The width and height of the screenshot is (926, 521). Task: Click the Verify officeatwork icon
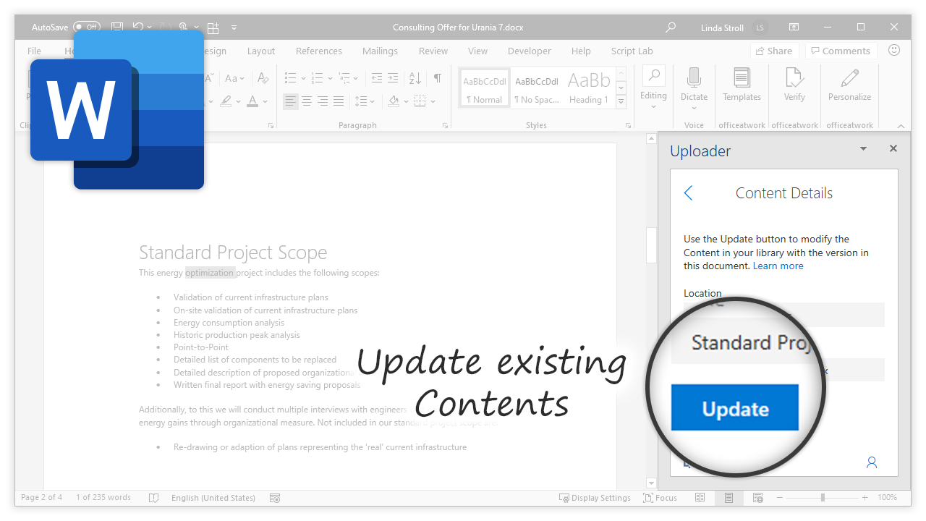[x=794, y=86]
